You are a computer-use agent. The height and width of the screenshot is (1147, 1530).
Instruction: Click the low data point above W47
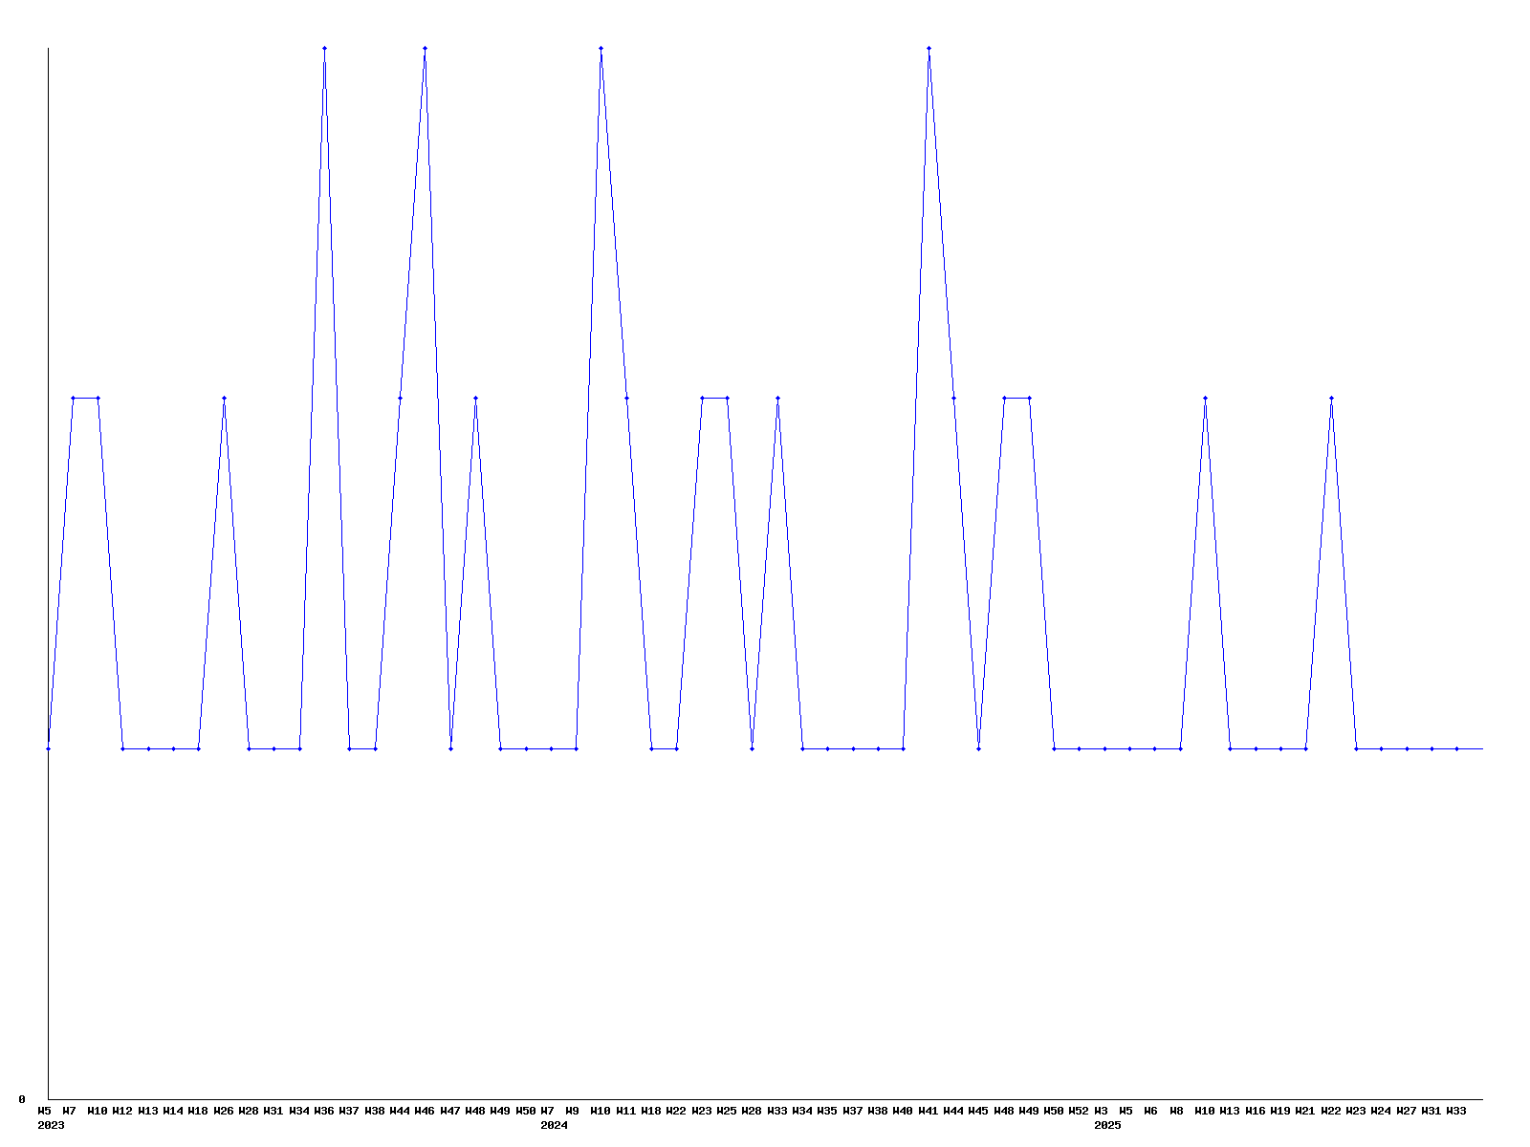(x=450, y=748)
